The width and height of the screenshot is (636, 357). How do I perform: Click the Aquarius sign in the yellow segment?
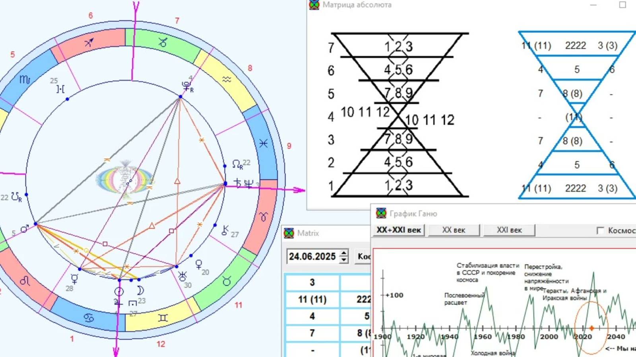[x=227, y=80]
